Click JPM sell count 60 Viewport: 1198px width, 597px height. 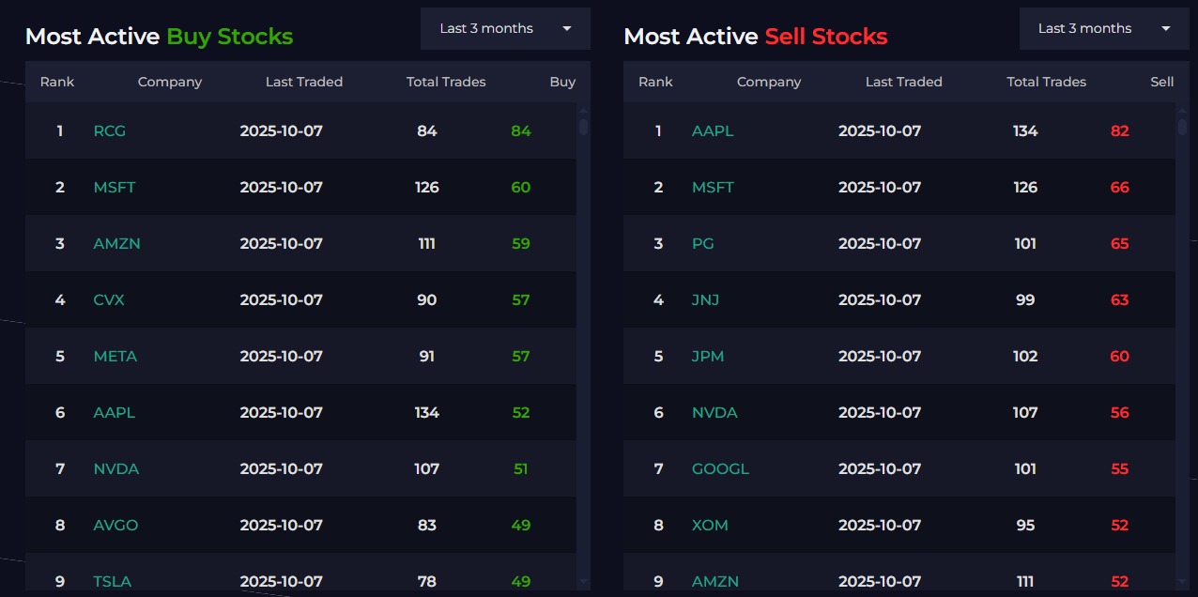(x=1119, y=356)
